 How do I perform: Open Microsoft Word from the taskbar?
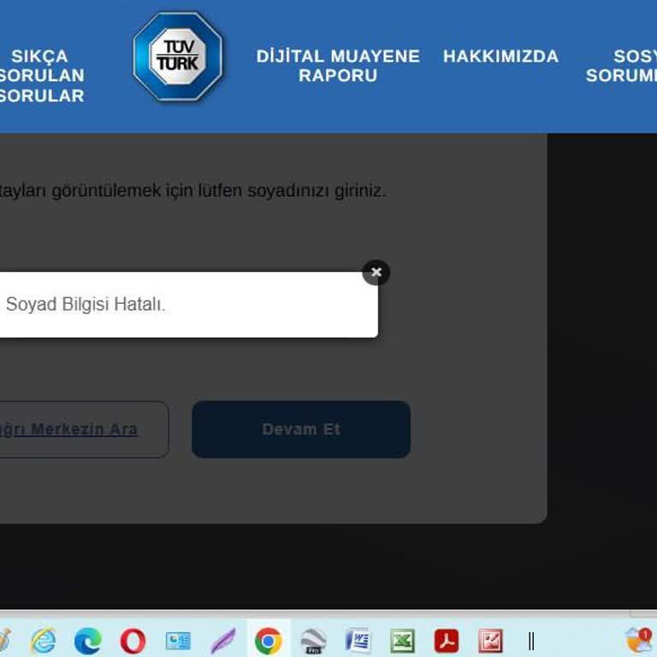[x=358, y=640]
